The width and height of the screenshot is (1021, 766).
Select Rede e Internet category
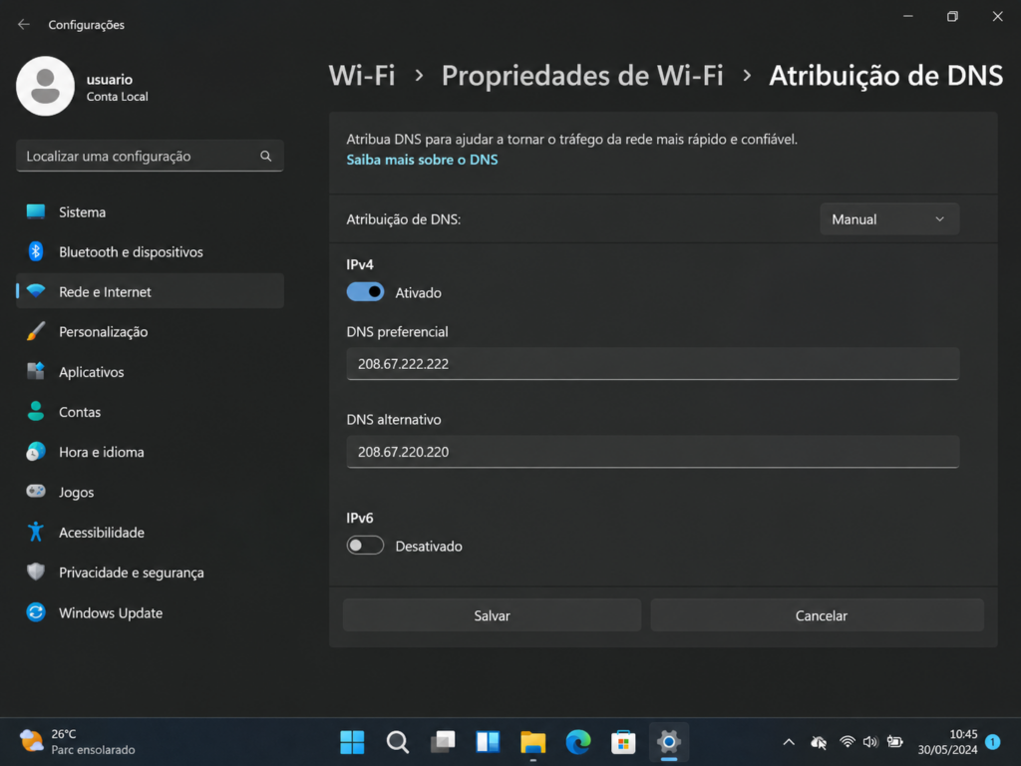point(150,291)
